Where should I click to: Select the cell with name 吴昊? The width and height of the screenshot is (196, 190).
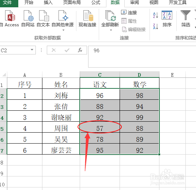(61, 138)
